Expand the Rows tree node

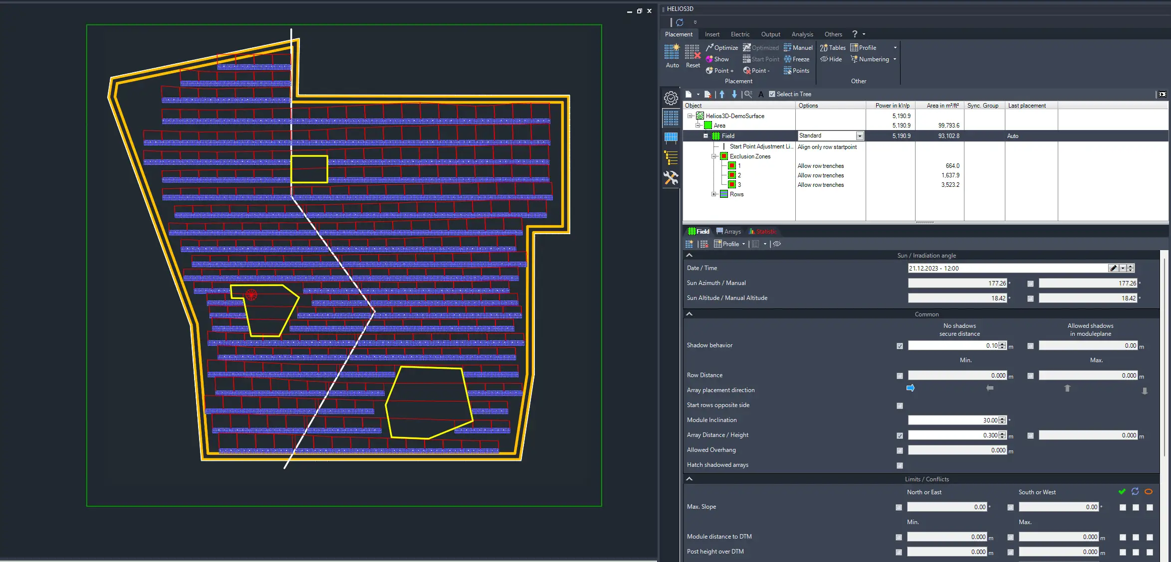coord(714,194)
